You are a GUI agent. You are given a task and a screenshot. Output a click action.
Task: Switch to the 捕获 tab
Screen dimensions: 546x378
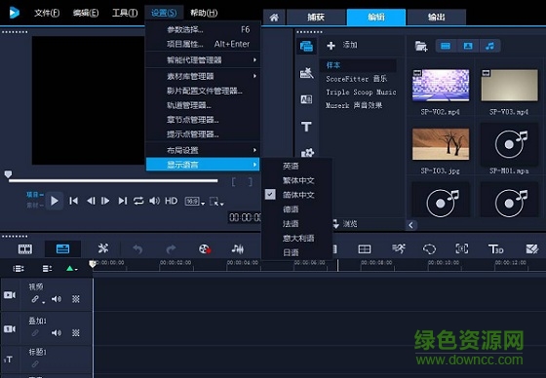(x=316, y=18)
